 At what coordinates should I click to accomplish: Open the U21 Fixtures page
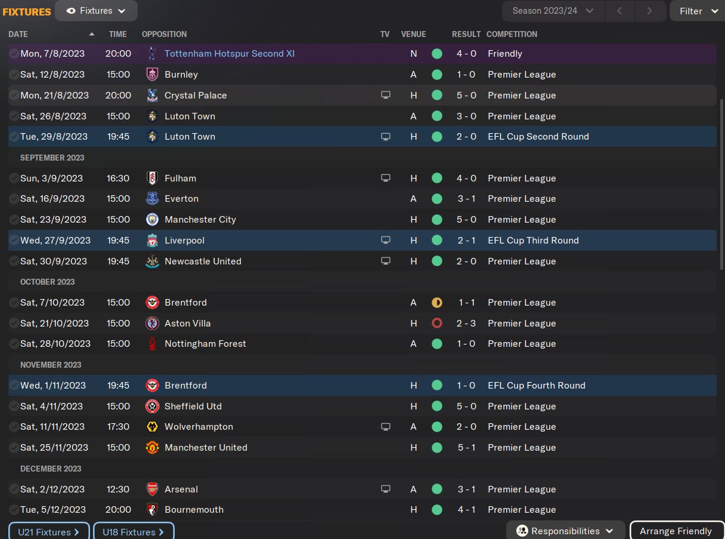pyautogui.click(x=49, y=532)
